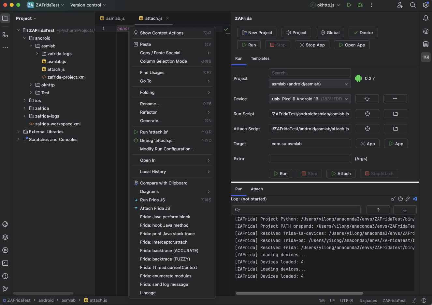Open the Terminal tool window
432x305 pixels.
coord(5,263)
